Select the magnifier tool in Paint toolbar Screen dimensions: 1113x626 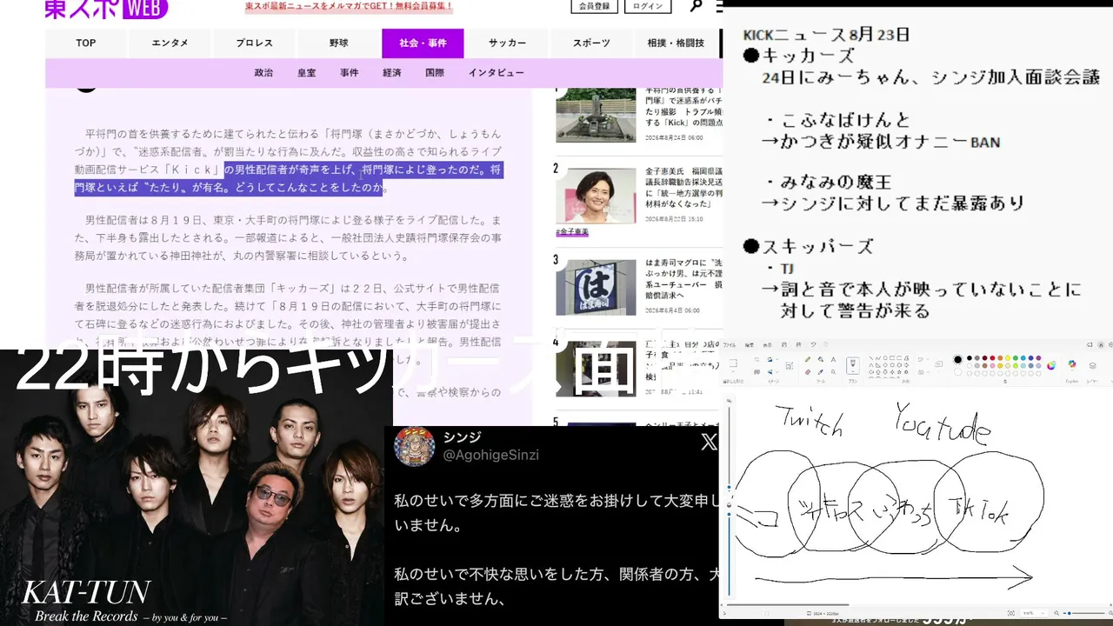833,372
